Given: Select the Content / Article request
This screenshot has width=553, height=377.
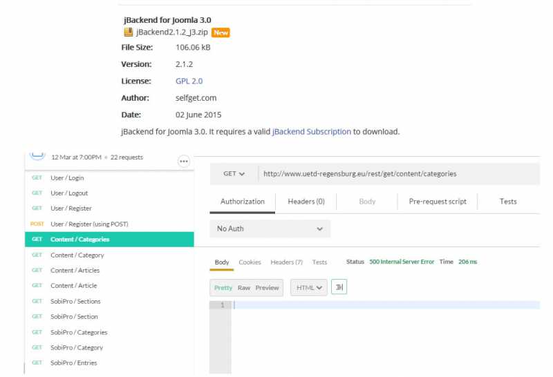Looking at the screenshot, I should (x=109, y=285).
